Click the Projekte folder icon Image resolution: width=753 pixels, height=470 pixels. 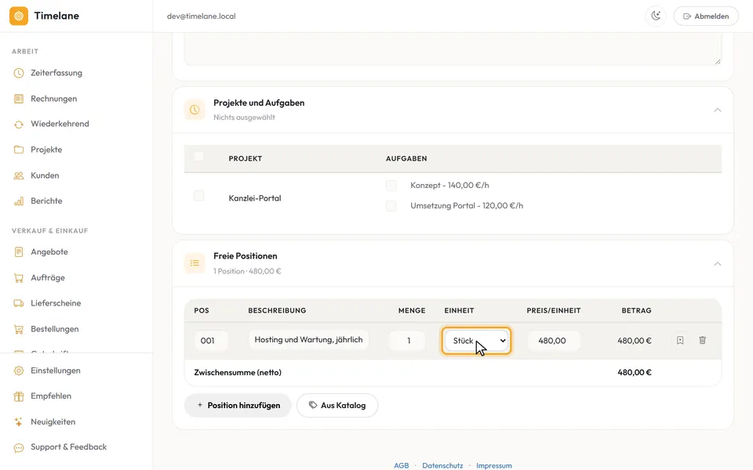pyautogui.click(x=19, y=150)
